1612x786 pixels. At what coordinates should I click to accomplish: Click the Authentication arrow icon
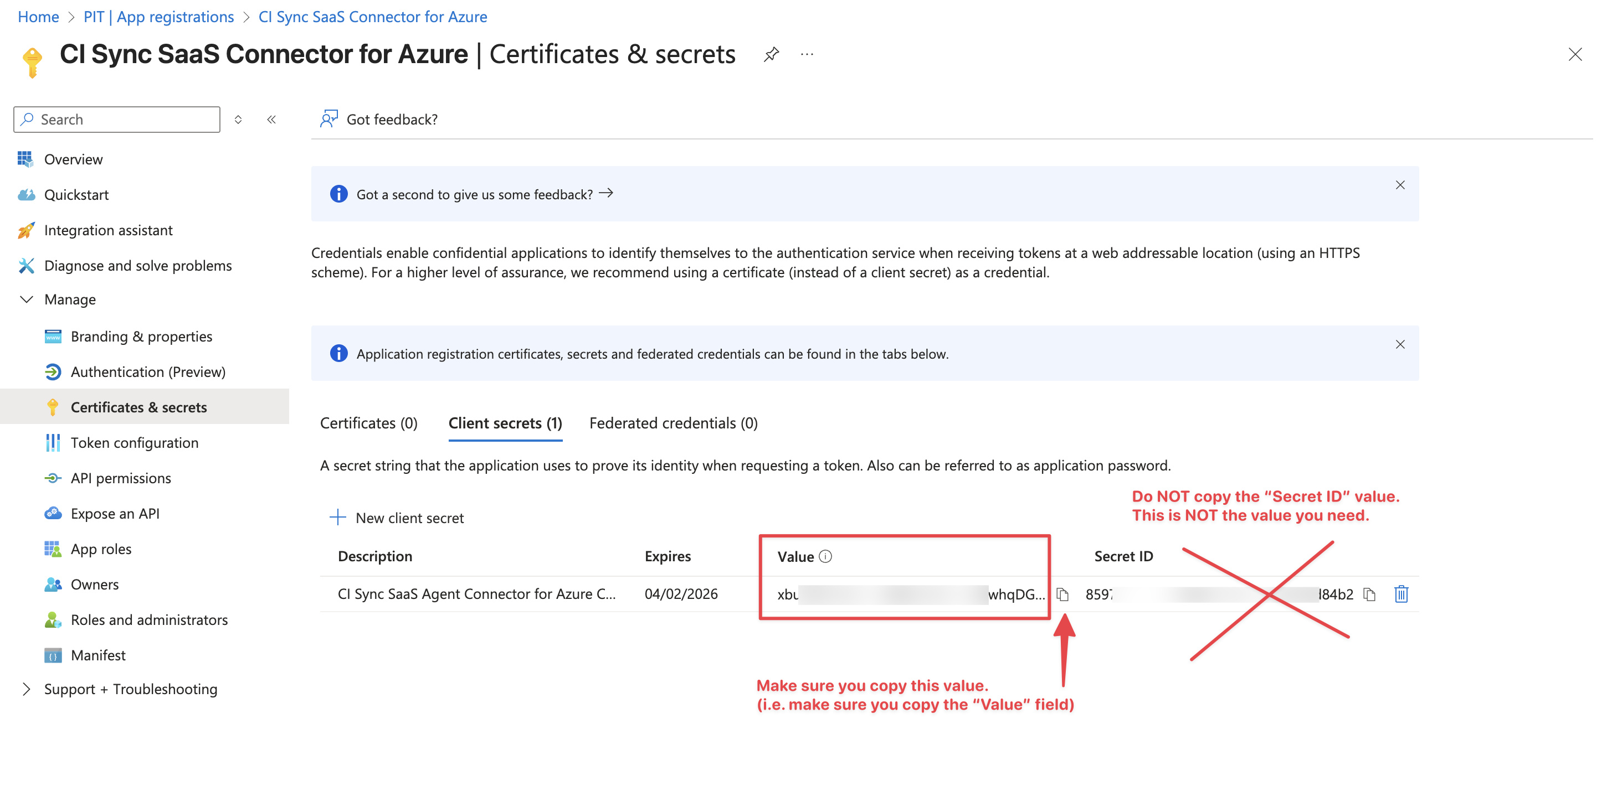pyautogui.click(x=53, y=372)
